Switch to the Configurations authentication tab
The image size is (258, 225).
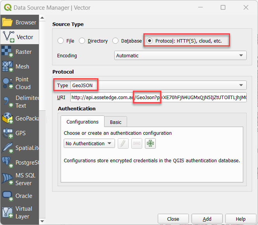tap(82, 122)
